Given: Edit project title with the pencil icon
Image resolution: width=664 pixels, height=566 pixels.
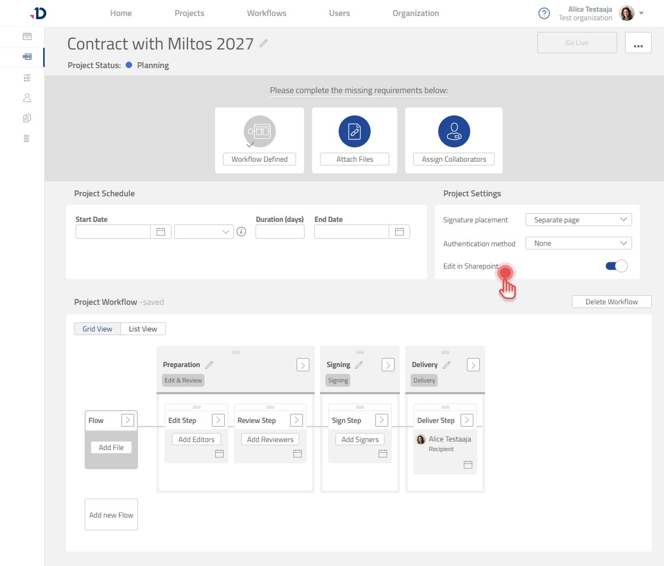Looking at the screenshot, I should (x=264, y=43).
